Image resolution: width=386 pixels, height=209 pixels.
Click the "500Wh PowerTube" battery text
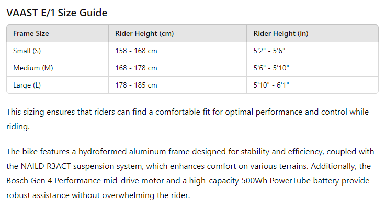coord(288,180)
